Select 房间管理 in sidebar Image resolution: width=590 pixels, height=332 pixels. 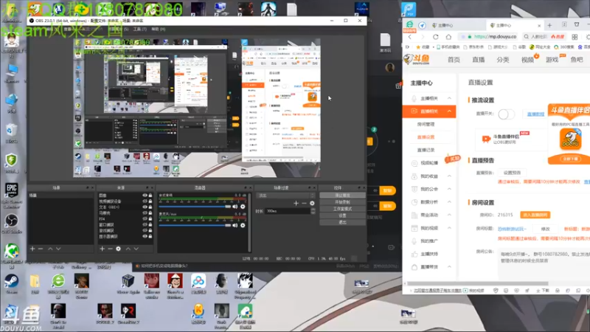[426, 124]
